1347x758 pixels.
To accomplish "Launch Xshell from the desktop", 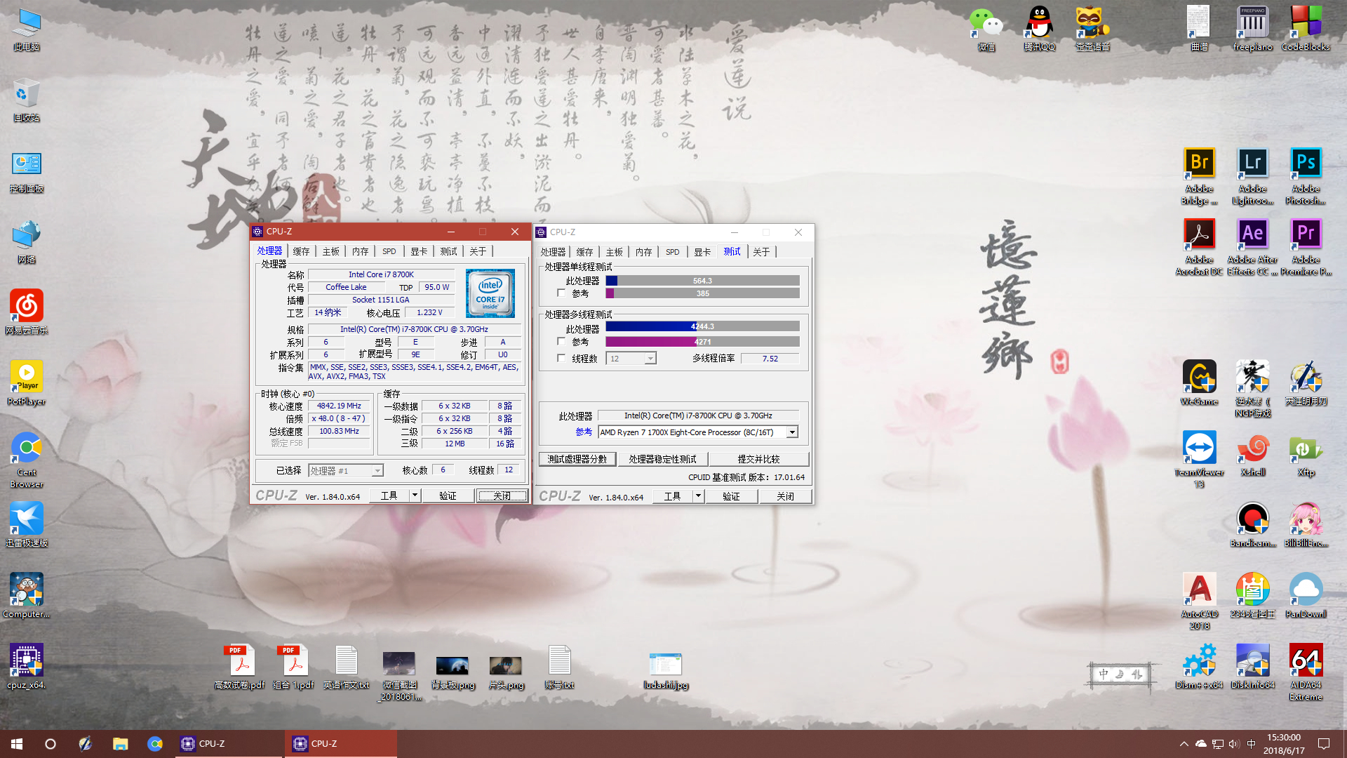I will pyautogui.click(x=1252, y=455).
